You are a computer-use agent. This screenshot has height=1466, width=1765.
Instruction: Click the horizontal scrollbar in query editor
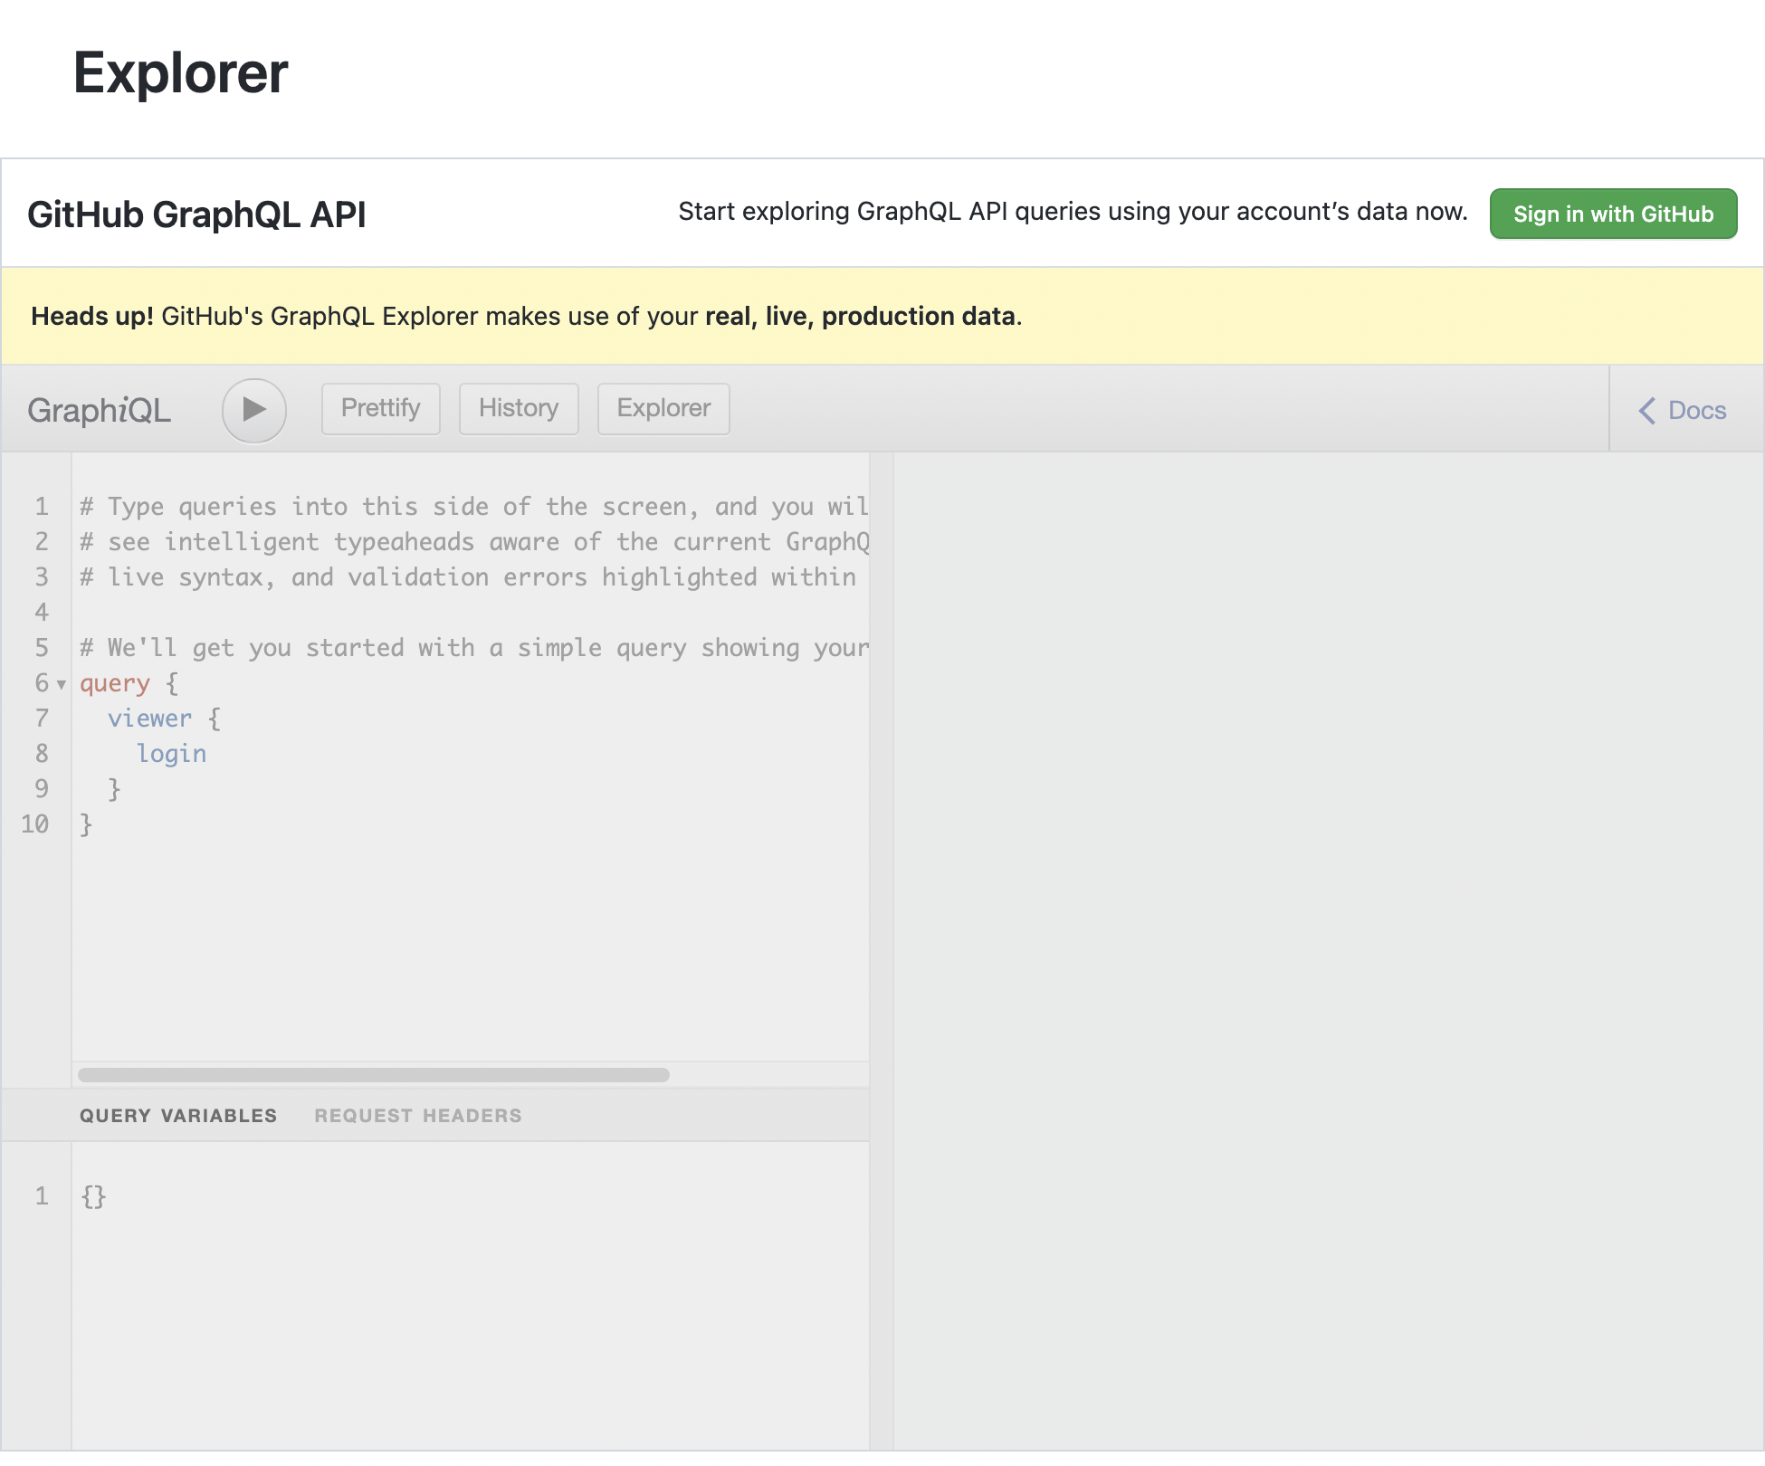(x=373, y=1075)
